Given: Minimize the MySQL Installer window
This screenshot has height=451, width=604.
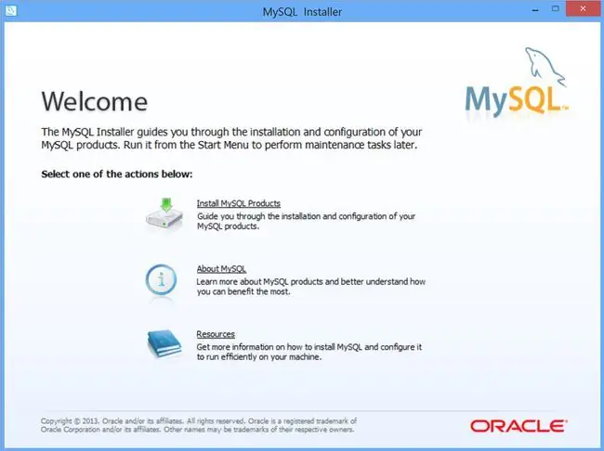Looking at the screenshot, I should 535,9.
